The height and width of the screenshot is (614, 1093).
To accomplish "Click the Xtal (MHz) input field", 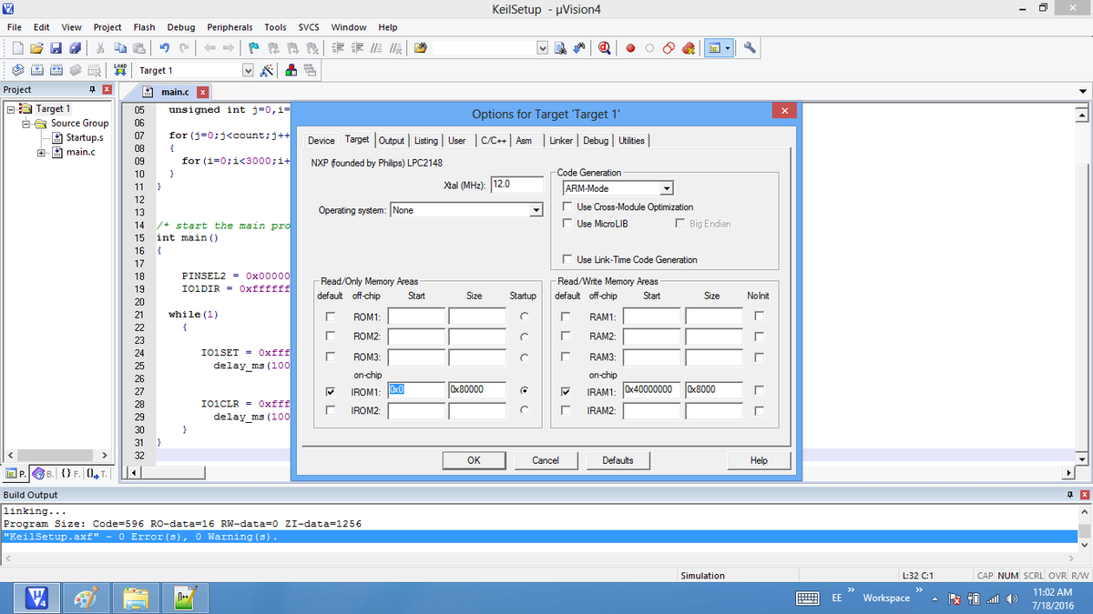I will click(516, 185).
